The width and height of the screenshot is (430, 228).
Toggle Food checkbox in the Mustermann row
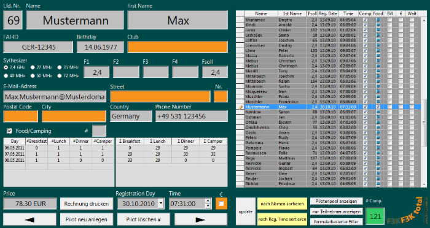(378, 107)
